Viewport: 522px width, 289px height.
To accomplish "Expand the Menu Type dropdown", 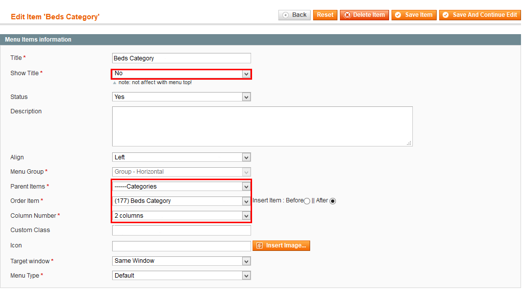I will [x=182, y=275].
